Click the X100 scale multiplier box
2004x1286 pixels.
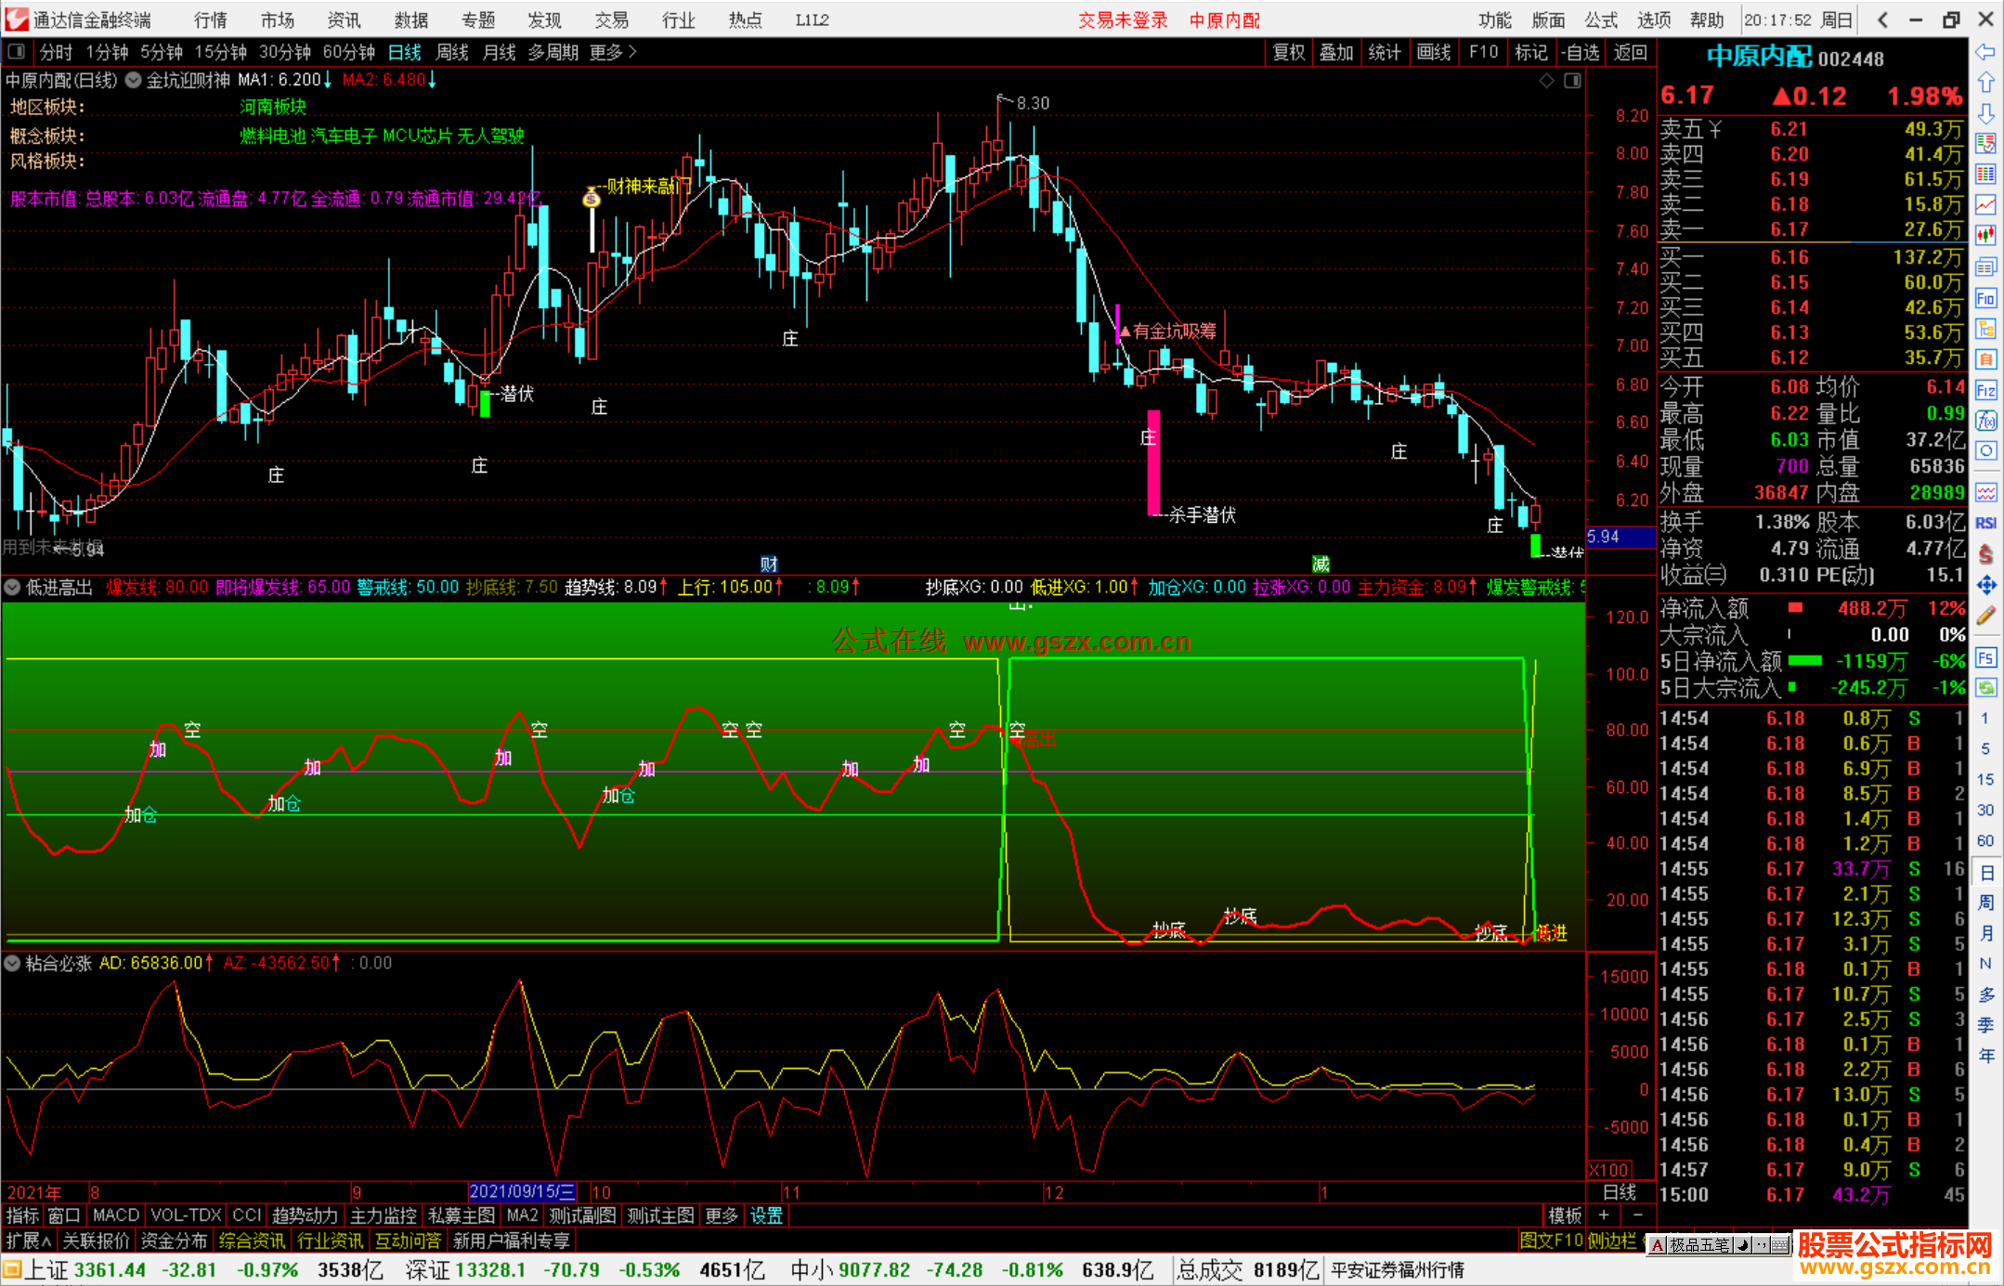(1609, 1170)
